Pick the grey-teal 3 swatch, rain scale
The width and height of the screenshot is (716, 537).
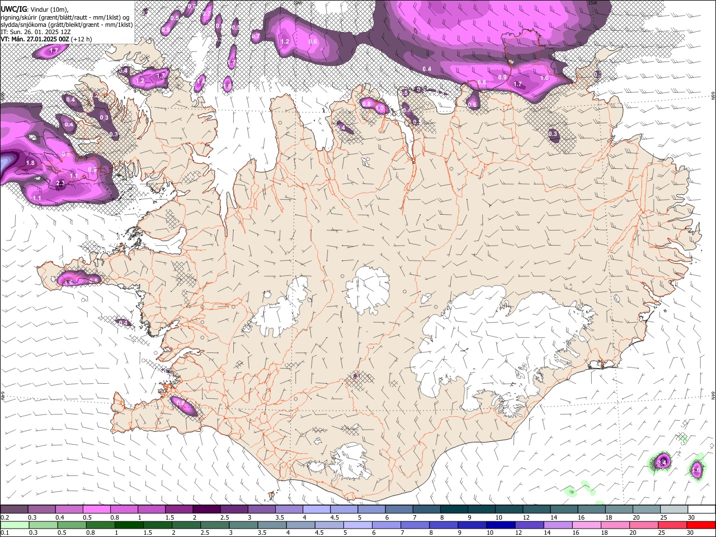tap(243, 525)
